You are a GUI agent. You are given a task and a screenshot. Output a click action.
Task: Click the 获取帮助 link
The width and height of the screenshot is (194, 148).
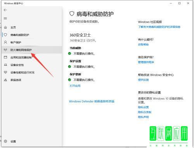(144, 44)
